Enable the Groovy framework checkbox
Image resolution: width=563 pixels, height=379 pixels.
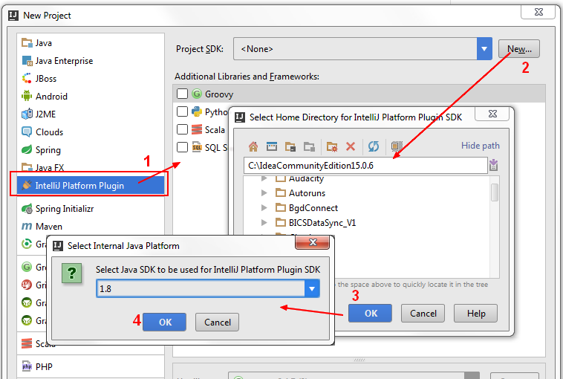(x=183, y=94)
